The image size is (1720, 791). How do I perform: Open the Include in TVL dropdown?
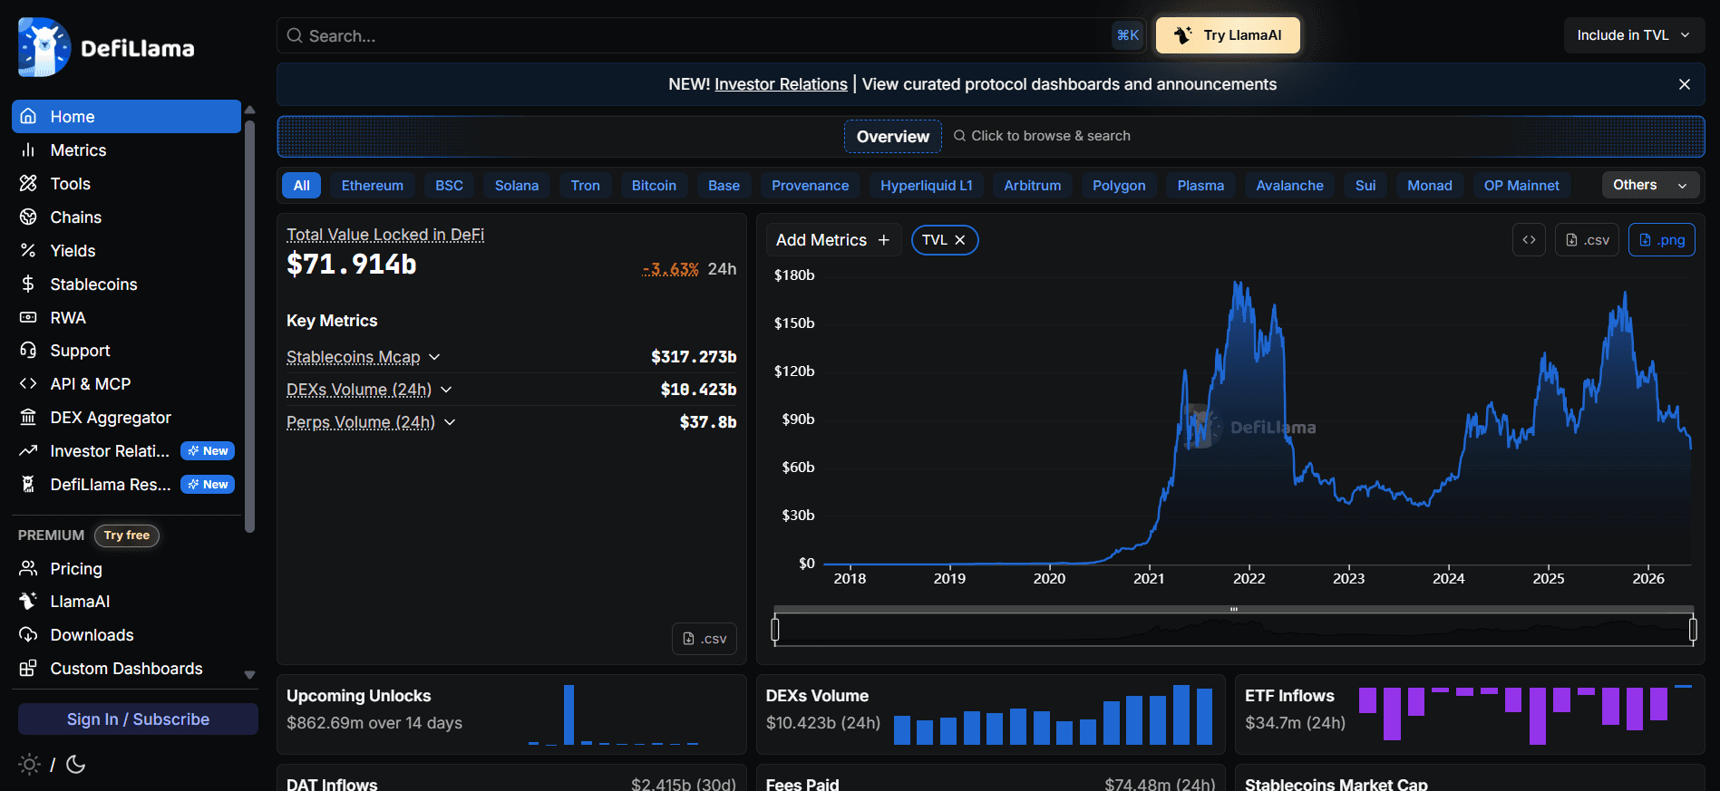tap(1634, 35)
